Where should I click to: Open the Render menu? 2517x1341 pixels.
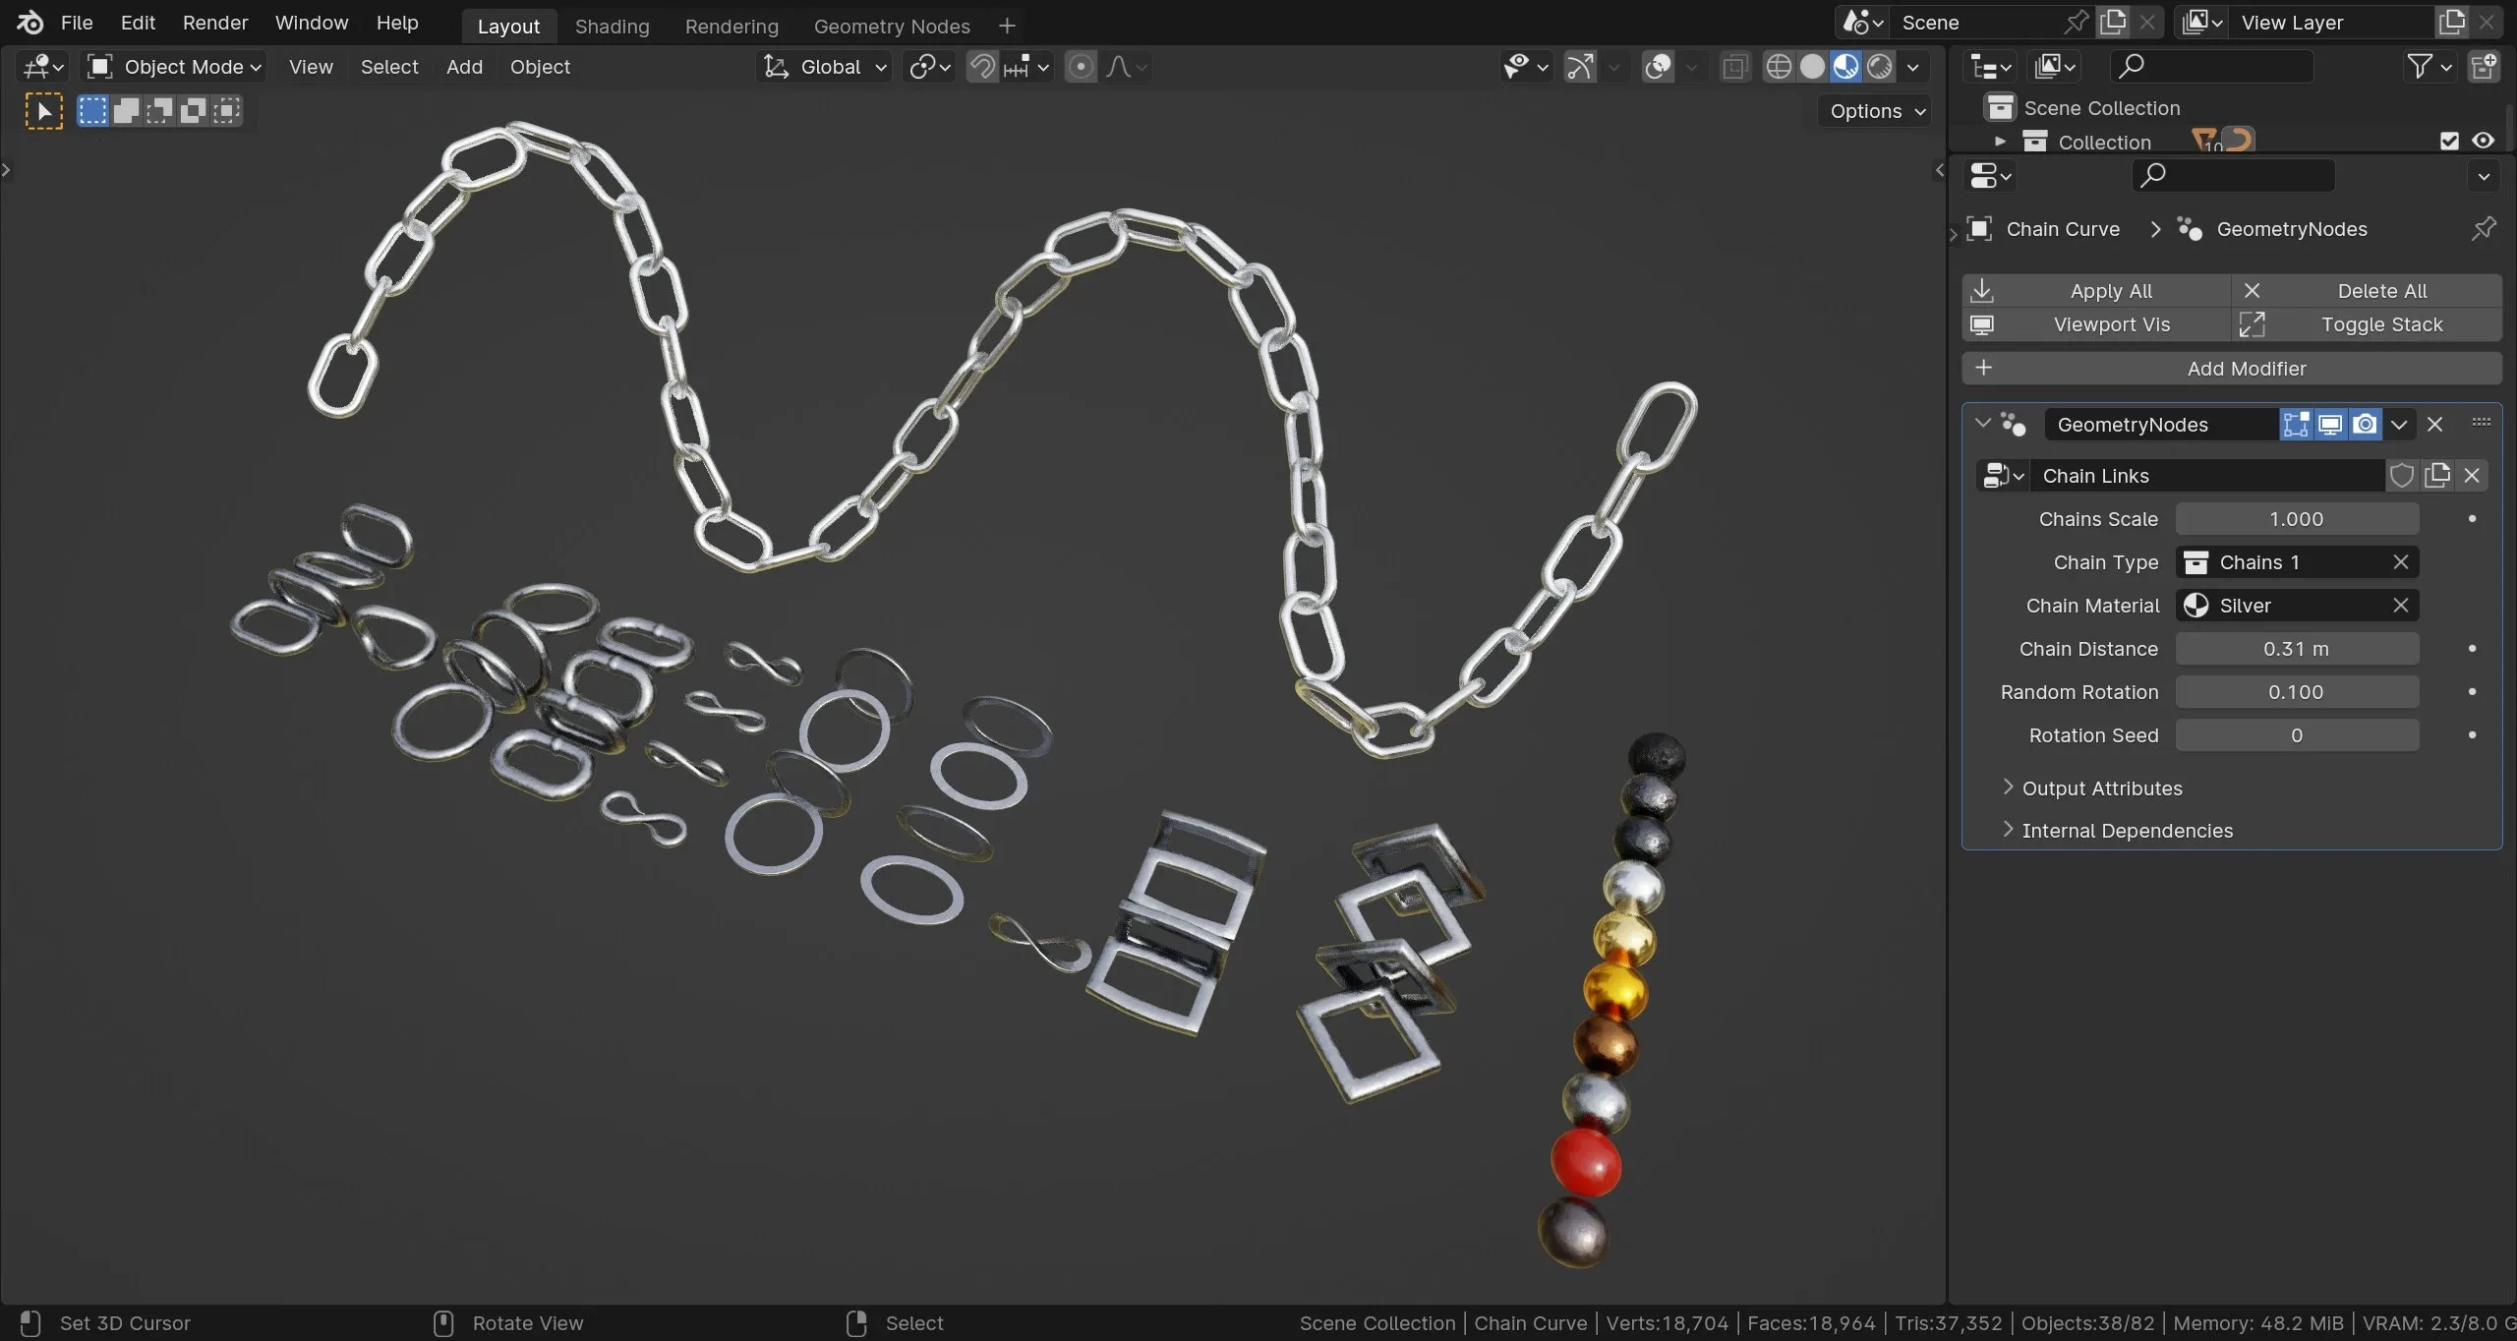tap(215, 23)
